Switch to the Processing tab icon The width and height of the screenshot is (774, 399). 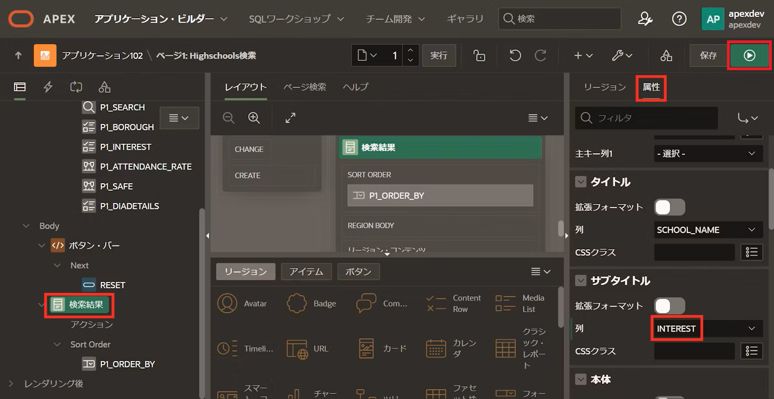coord(76,87)
